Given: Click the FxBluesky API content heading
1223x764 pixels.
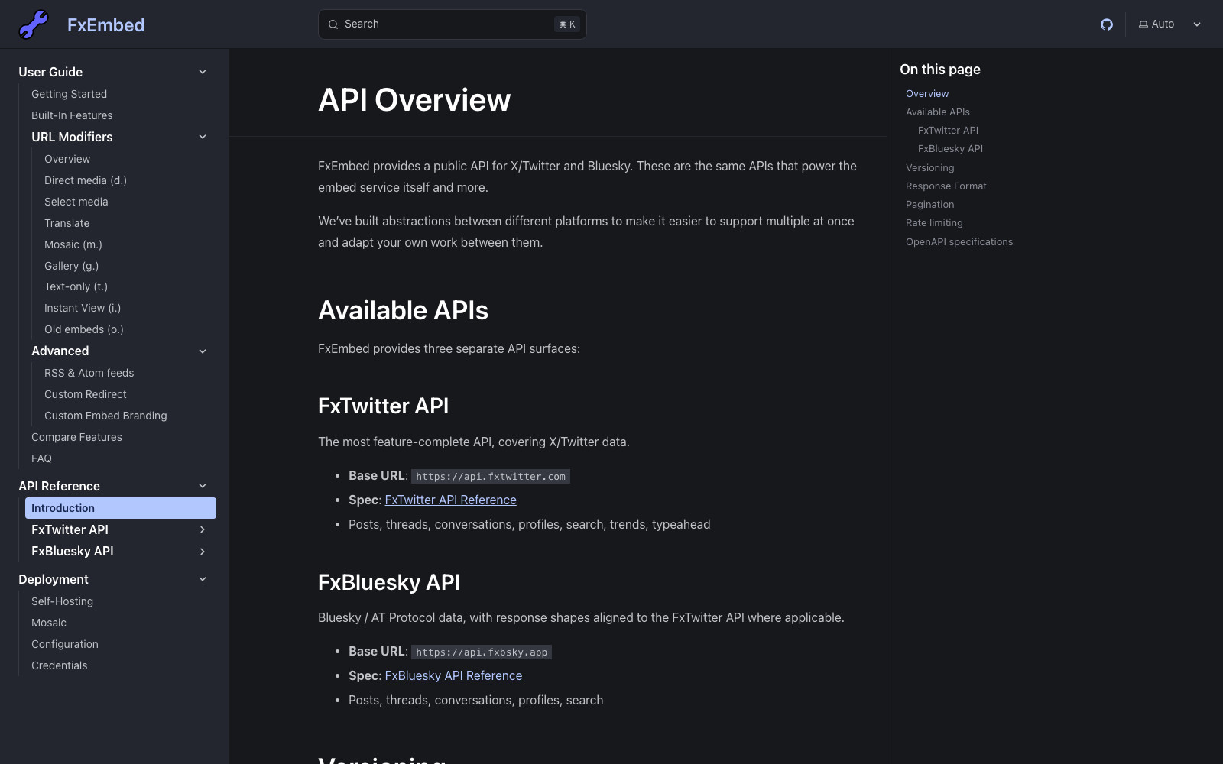Looking at the screenshot, I should point(389,582).
